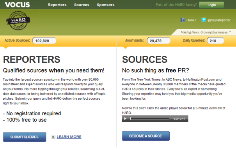
Task: Click the HARO stamp logo
Action: 18,20
